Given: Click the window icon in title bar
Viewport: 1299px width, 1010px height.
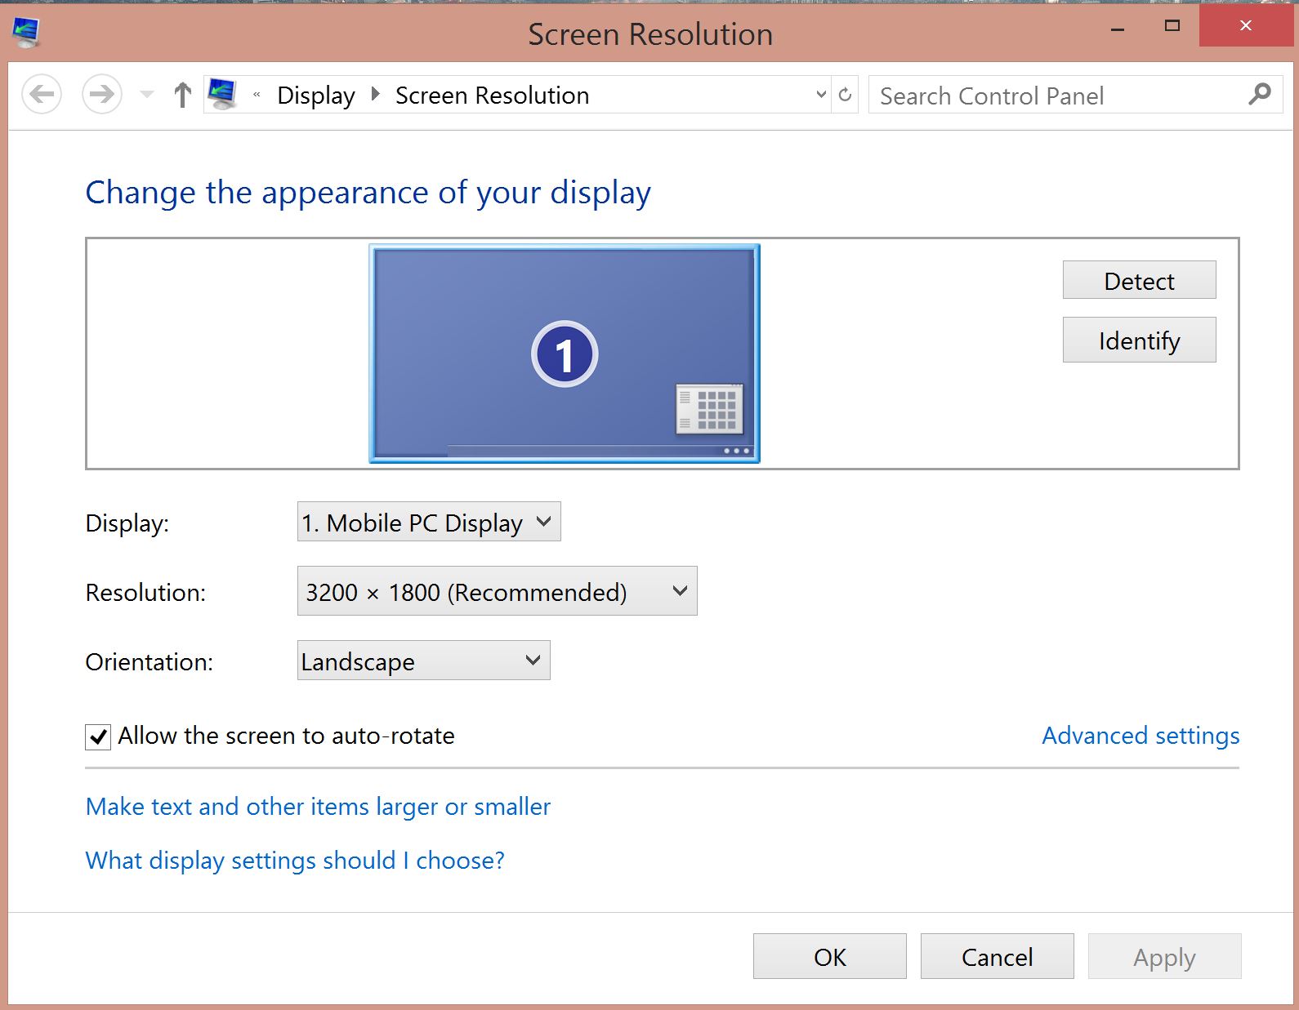Looking at the screenshot, I should 26,33.
